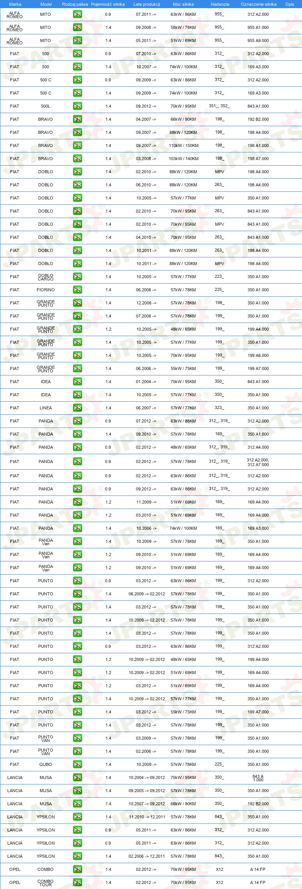The image size is (302, 889).
Task: Click the Moc silnika column header
Action: [x=183, y=4]
